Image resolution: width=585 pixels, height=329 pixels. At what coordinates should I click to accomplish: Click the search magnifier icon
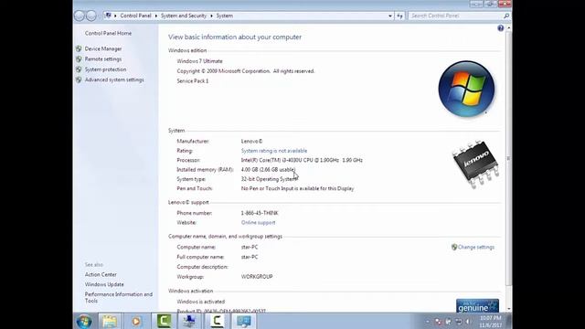[x=506, y=16]
